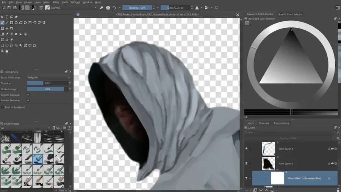Screen dimensions: 341x192
Task: Hide Paint Layer 6 visibility eye
Action: click(x=246, y=163)
